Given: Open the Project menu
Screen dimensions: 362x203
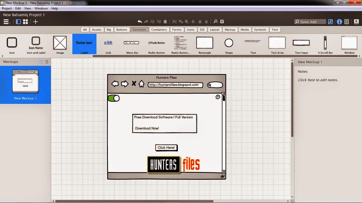Looking at the screenshot, I should coord(7,8).
